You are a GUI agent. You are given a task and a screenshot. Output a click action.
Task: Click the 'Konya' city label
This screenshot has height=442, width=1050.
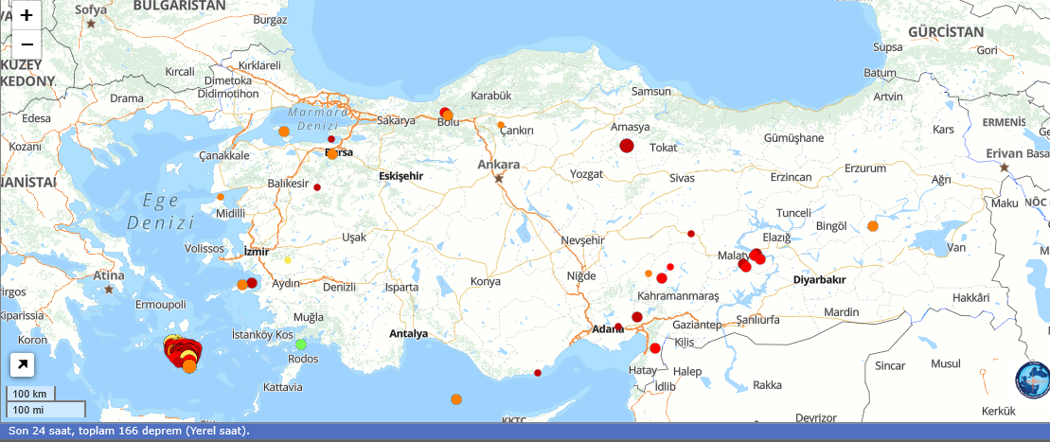point(486,281)
